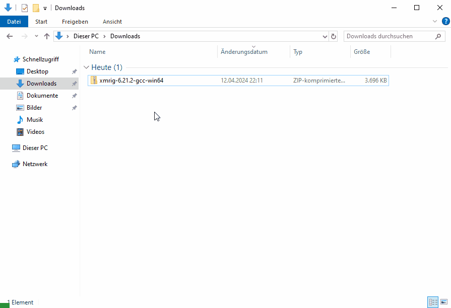Select Netzwerk in the navigation pane
Viewport: 451px width, 308px height.
pyautogui.click(x=35, y=164)
